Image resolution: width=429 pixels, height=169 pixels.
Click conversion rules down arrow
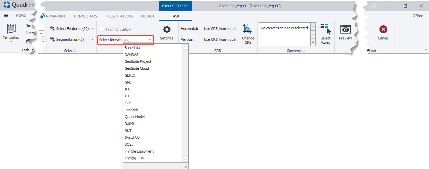pyautogui.click(x=313, y=34)
